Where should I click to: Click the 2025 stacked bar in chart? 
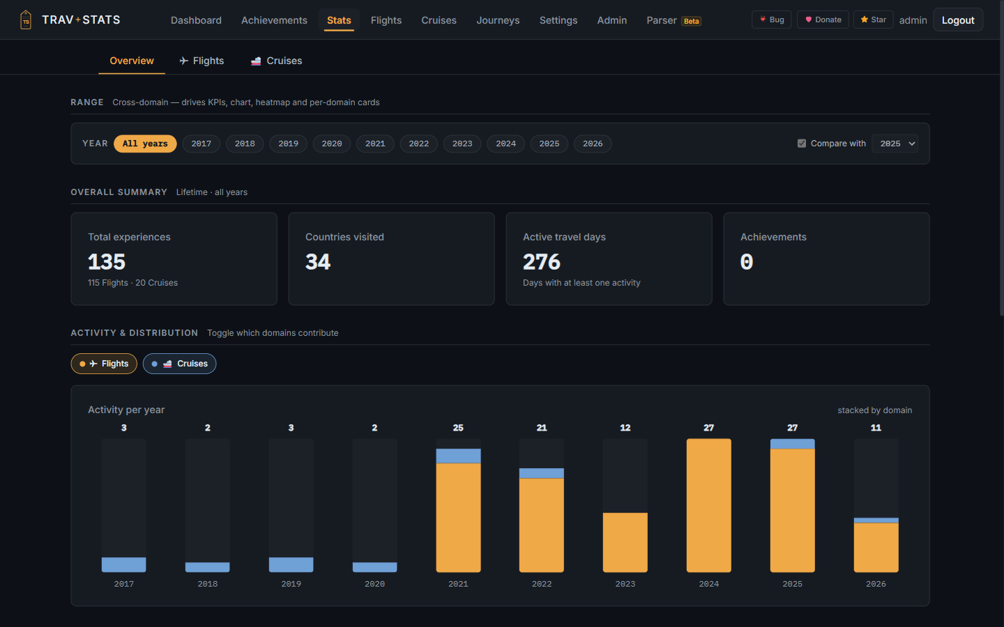tap(793, 505)
